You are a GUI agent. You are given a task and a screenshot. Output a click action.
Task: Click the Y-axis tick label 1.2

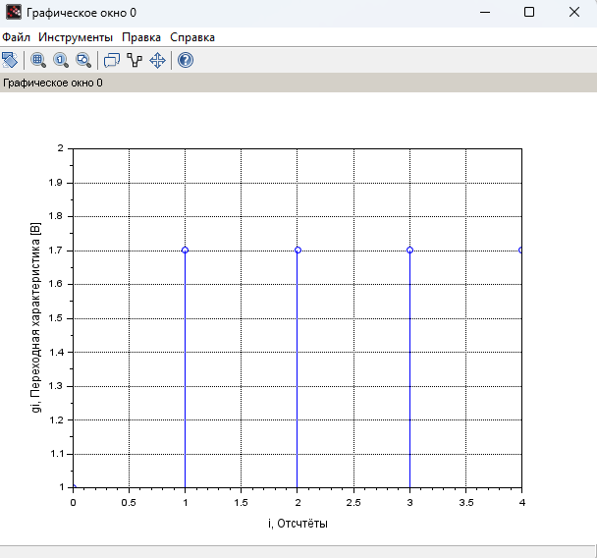(56, 420)
